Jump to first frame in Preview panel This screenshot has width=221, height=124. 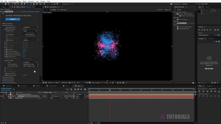[199, 30]
